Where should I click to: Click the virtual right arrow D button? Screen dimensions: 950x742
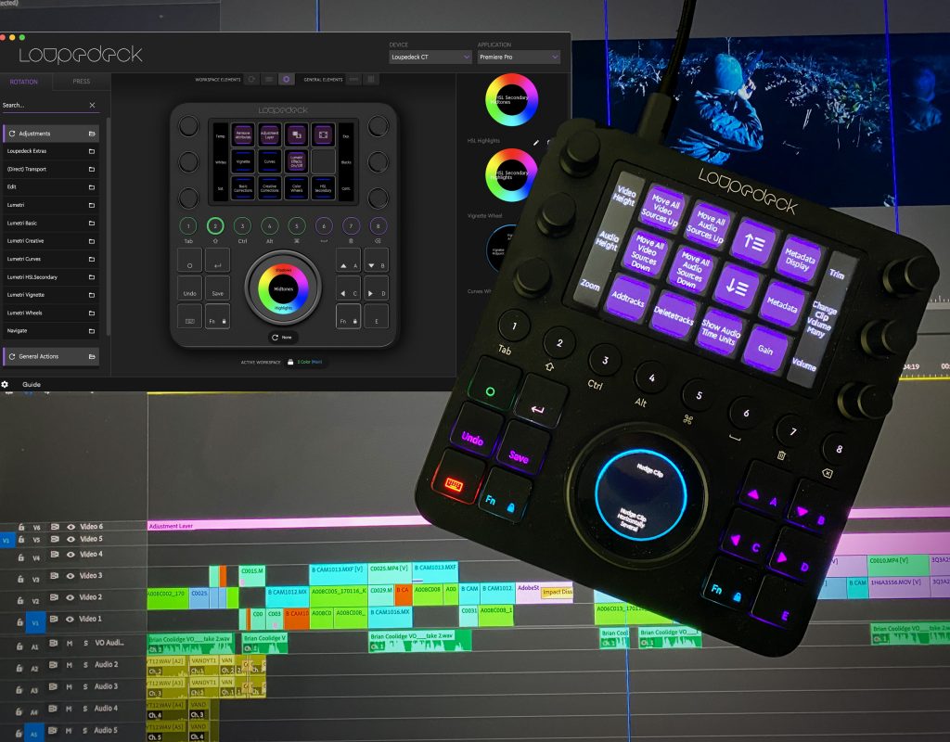376,288
